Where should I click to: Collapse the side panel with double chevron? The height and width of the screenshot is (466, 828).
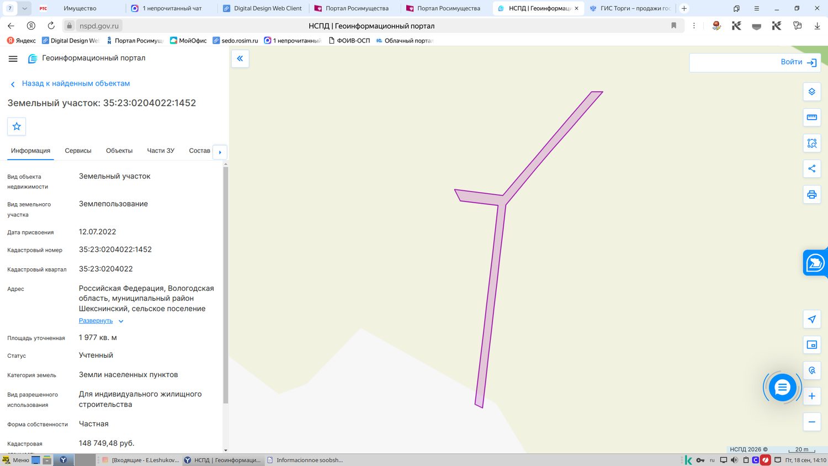(x=240, y=59)
